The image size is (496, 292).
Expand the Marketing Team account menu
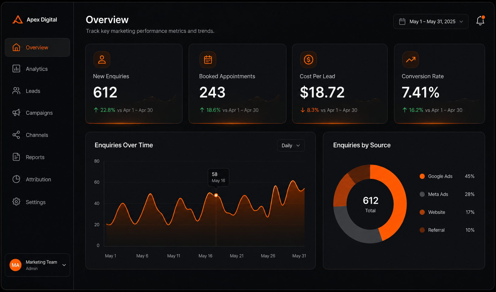37,265
